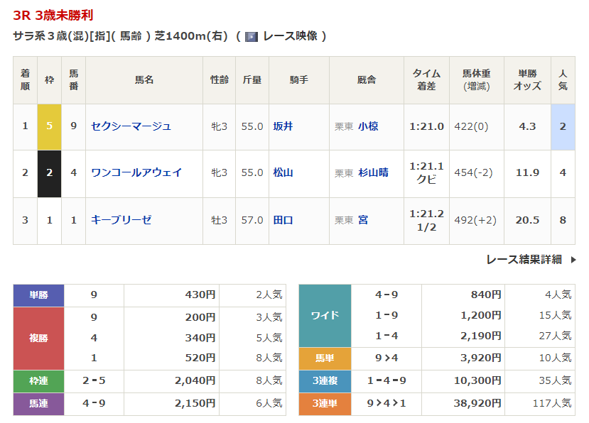This screenshot has width=589, height=423.
Task: Open jockey 田口 profile
Action: tap(283, 220)
